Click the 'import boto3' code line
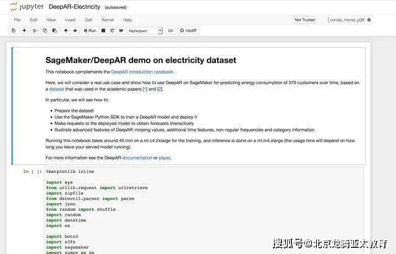 click(62, 236)
